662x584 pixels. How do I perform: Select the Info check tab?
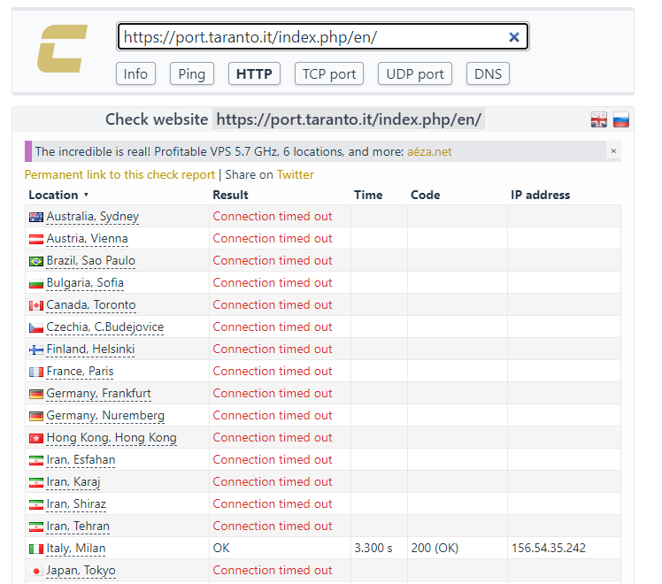[x=135, y=73]
